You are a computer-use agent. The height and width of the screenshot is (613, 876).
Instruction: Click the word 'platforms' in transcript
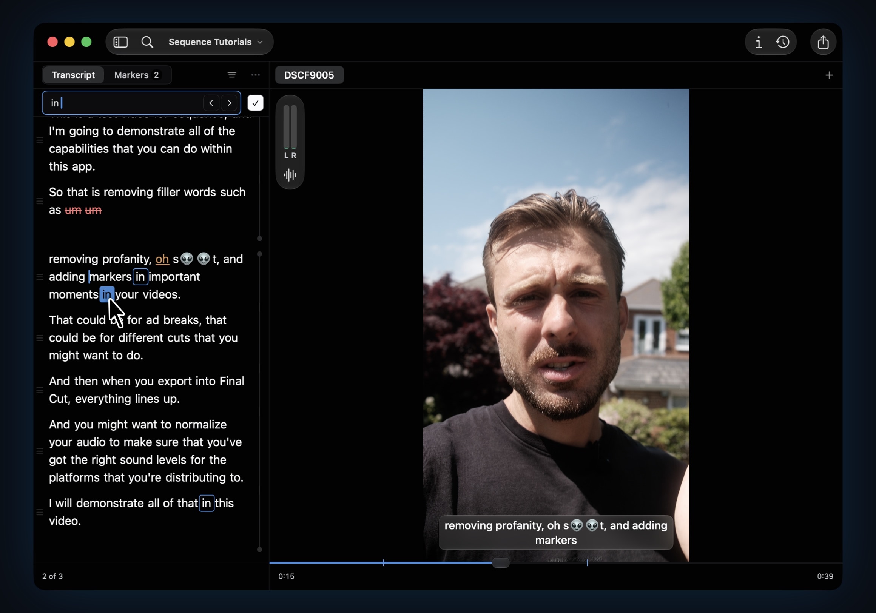pyautogui.click(x=74, y=477)
